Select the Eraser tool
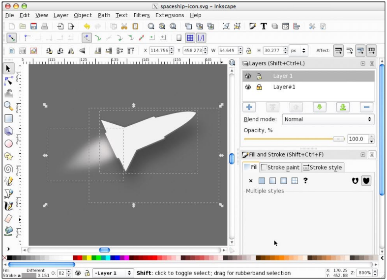This screenshot has height=280, width=387. coord(9,219)
